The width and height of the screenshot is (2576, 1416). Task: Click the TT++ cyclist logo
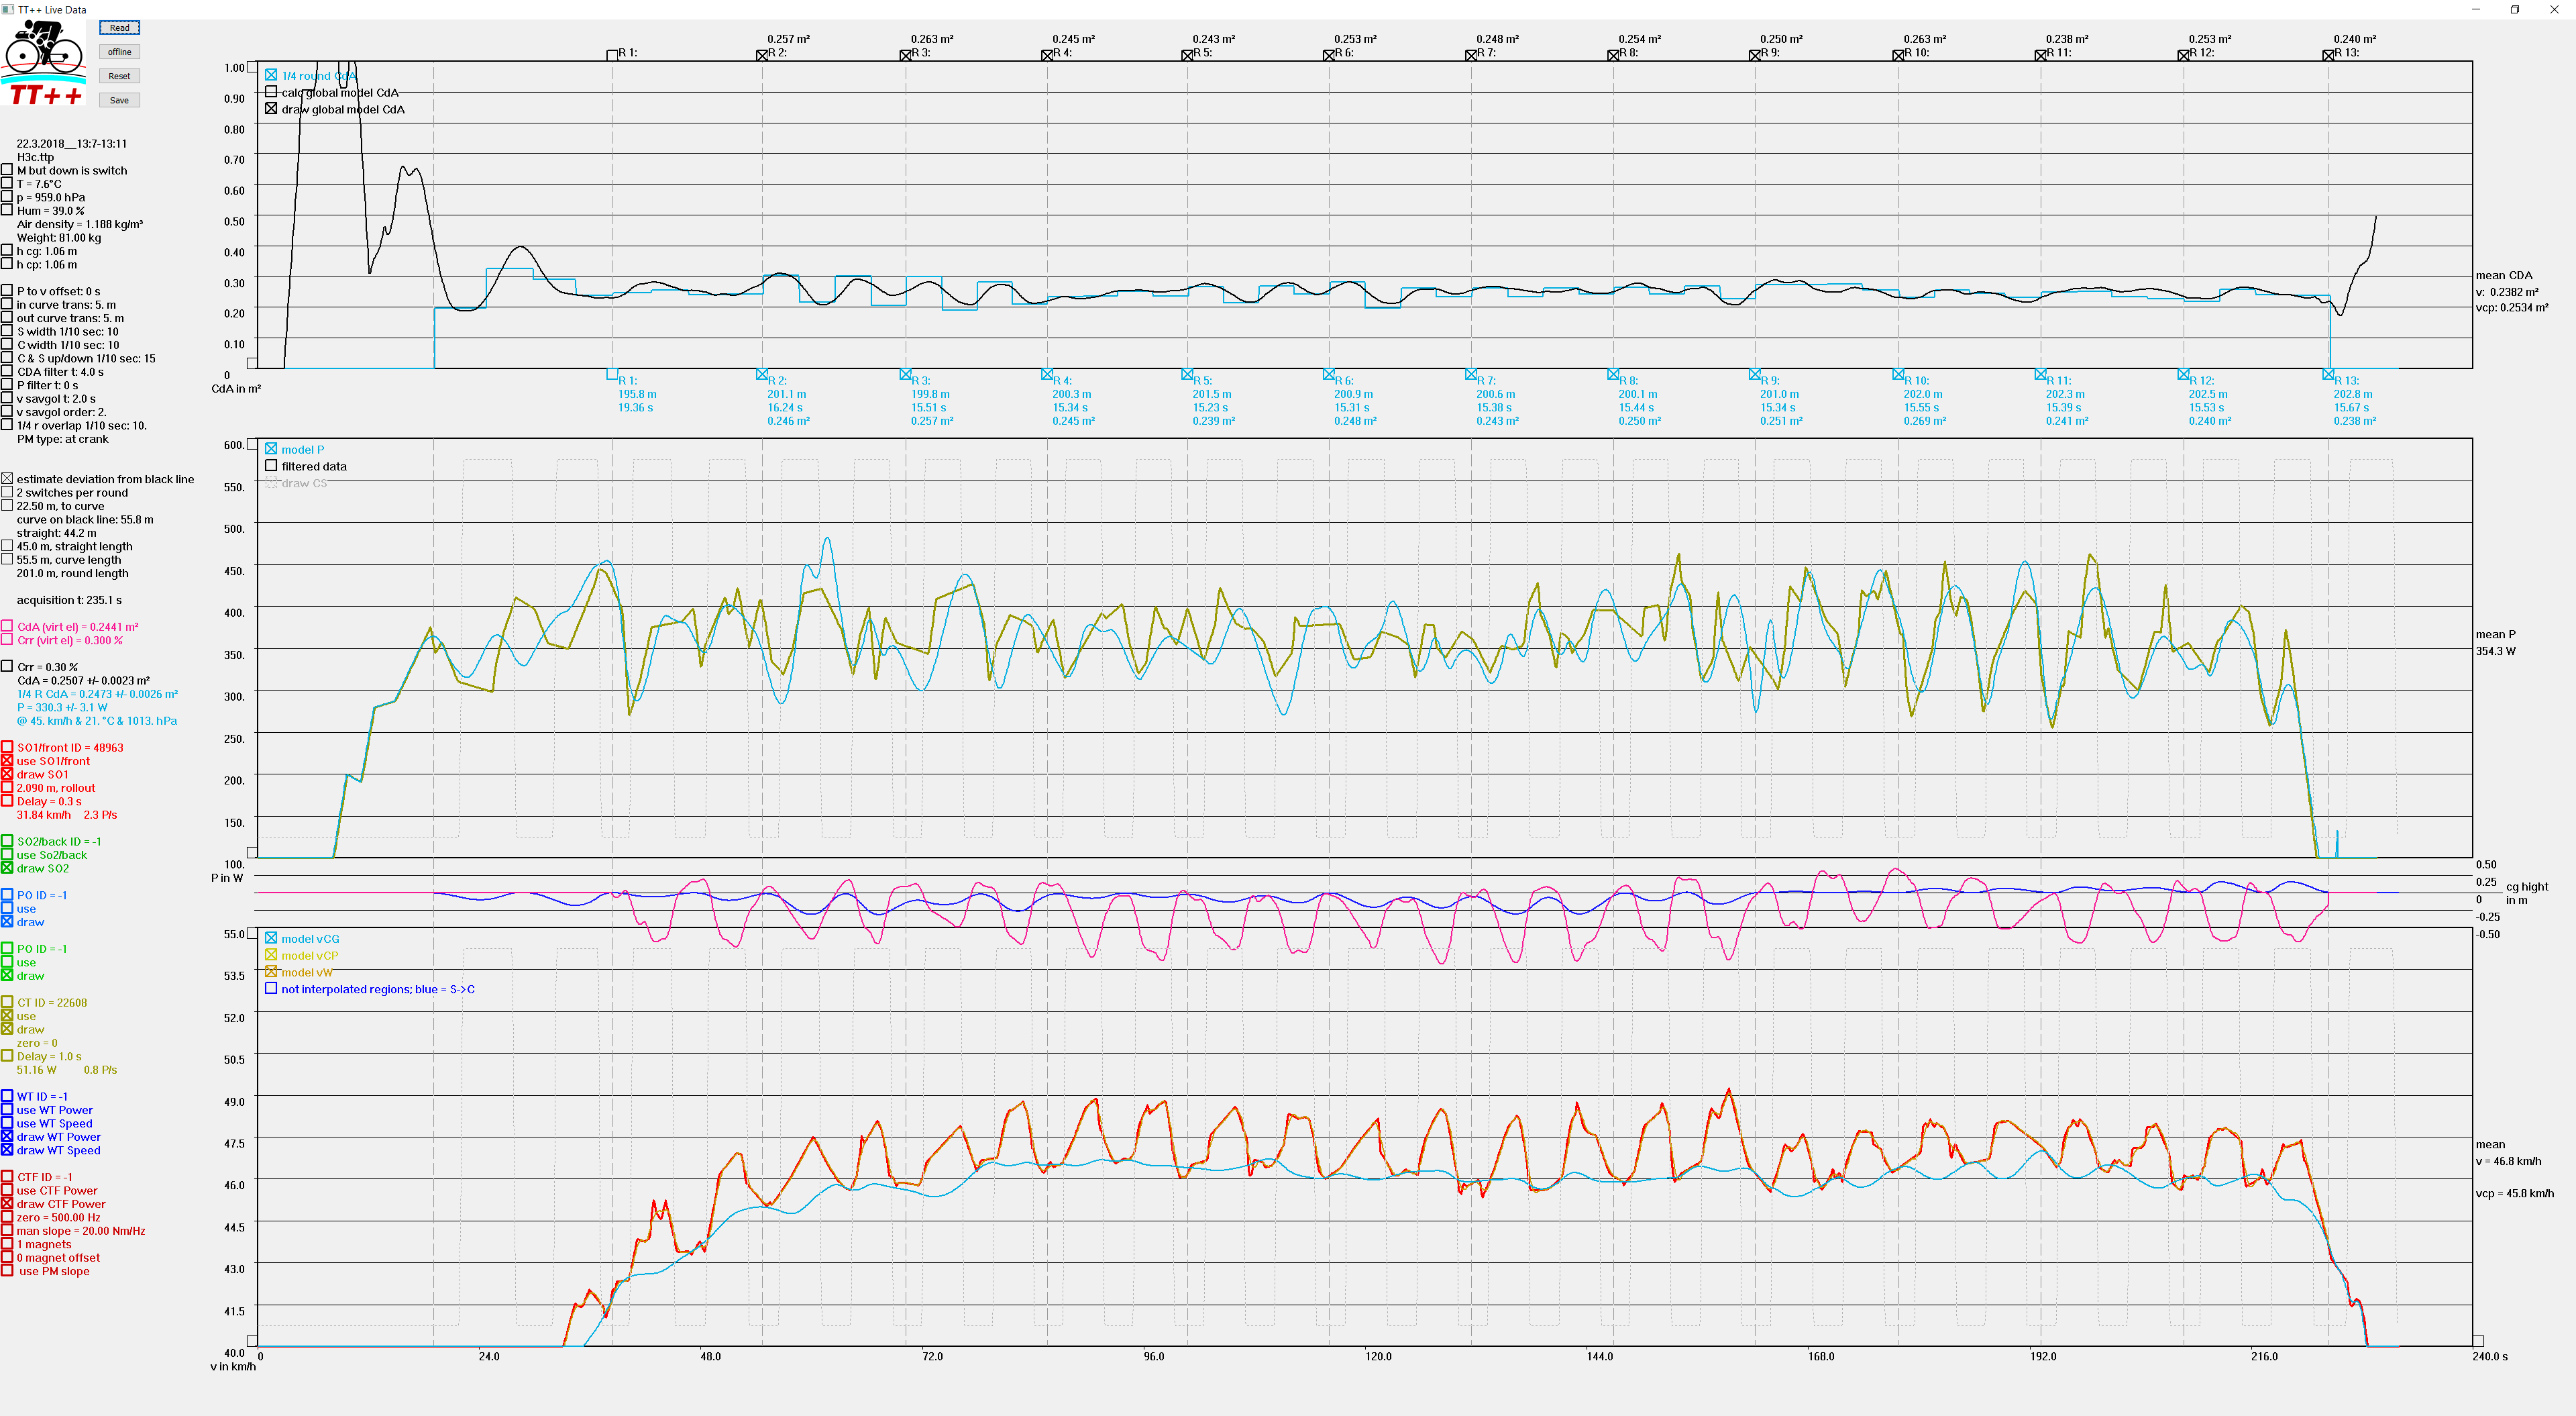pos(44,62)
